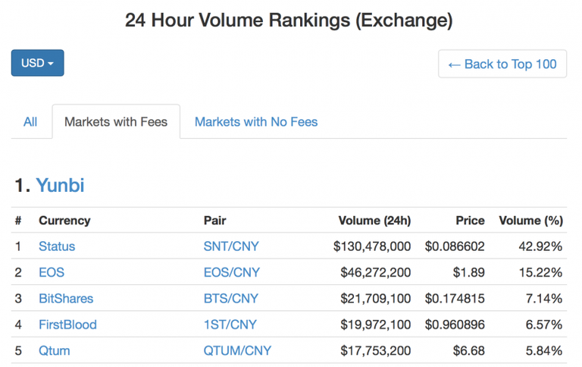Open the EOS currency link
Image resolution: width=582 pixels, height=367 pixels.
click(52, 272)
